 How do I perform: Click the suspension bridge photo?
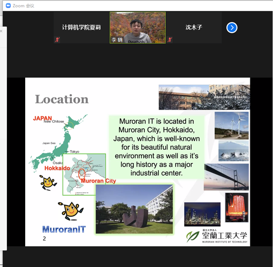coord(226,177)
